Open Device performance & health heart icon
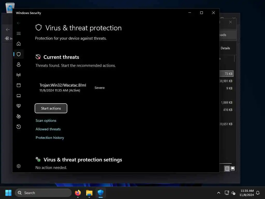 (x=19, y=106)
